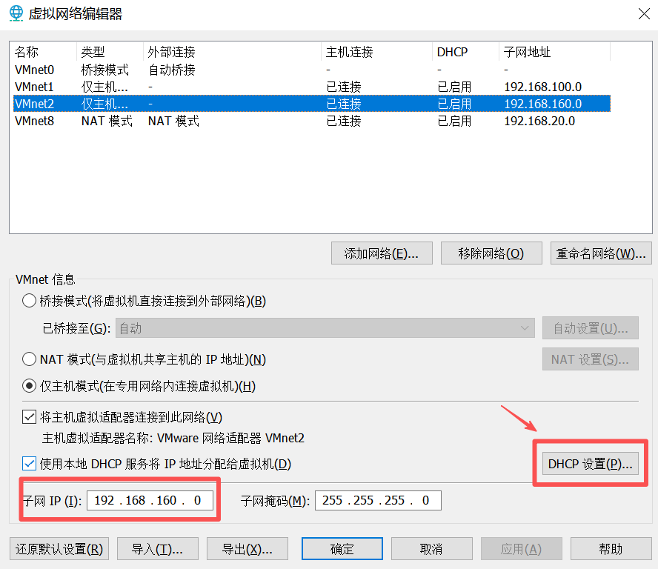The width and height of the screenshot is (658, 569).
Task: Click the 名称 column header
Action: (x=44, y=52)
